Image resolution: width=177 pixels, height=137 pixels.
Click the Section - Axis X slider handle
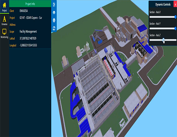[176, 17]
